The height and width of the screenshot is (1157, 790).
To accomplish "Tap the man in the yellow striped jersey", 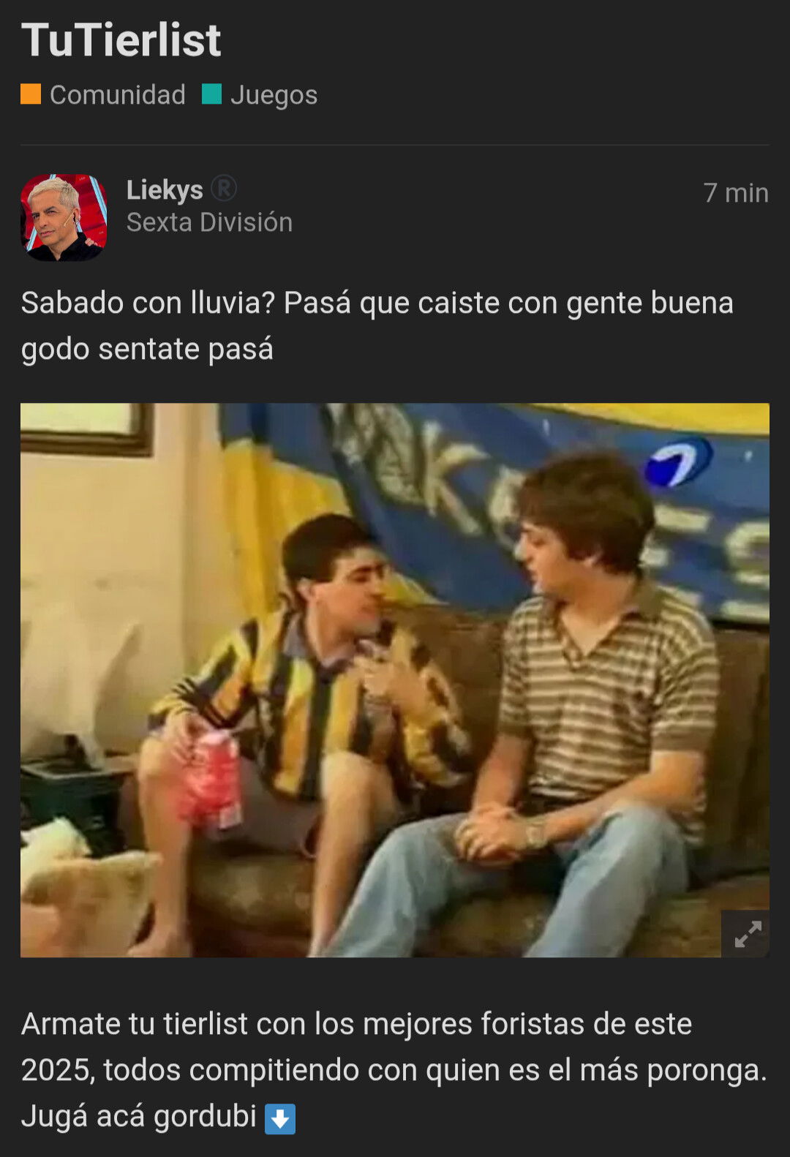I will pyautogui.click(x=307, y=702).
